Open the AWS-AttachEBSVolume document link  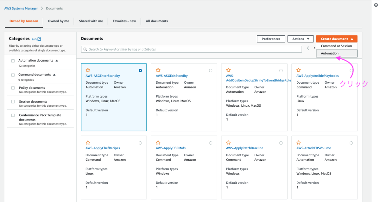coord(313,148)
